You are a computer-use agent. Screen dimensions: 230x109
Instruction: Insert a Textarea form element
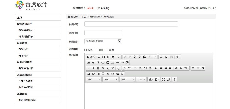tap(108, 63)
